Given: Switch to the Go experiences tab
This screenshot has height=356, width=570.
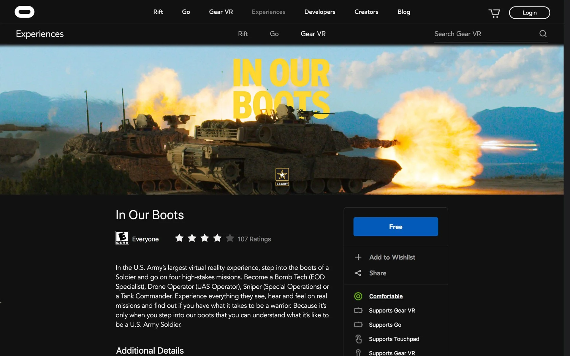Looking at the screenshot, I should point(274,34).
